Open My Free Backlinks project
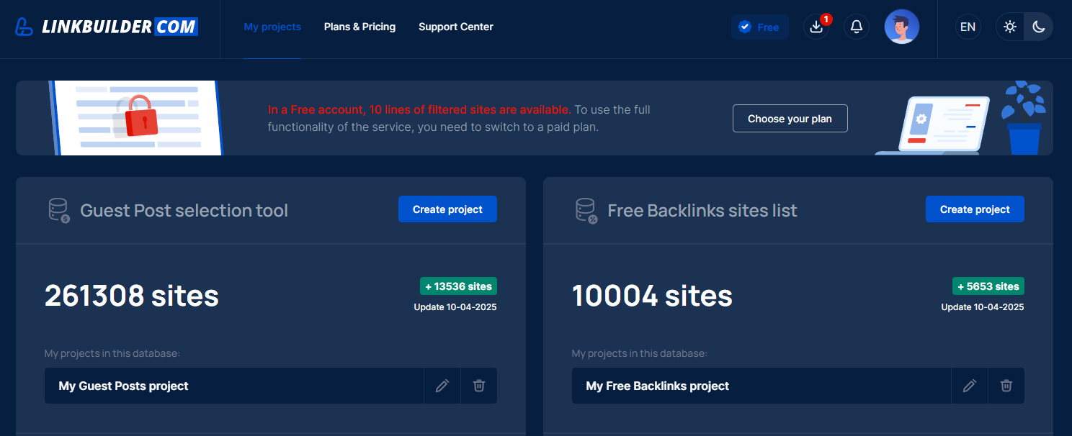Viewport: 1072px width, 436px height. pyautogui.click(x=761, y=386)
